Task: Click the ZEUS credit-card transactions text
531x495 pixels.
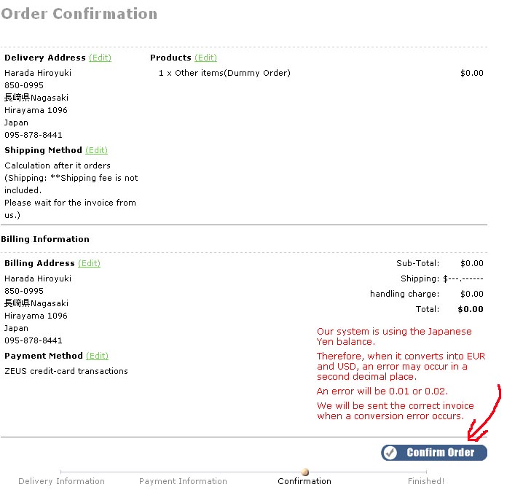Action: pyautogui.click(x=66, y=371)
